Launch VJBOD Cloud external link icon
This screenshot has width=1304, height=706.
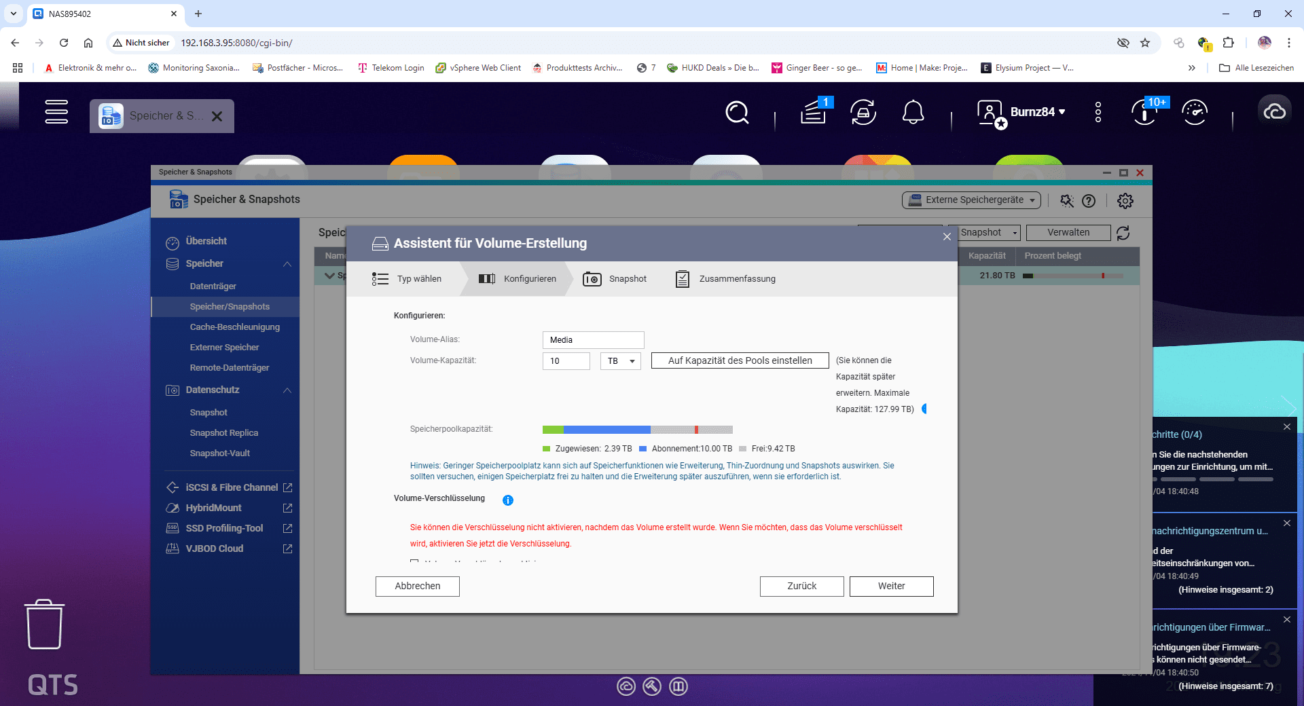(287, 549)
